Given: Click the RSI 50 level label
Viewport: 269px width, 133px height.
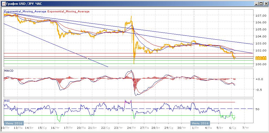Looking at the screenshot, I should tap(258, 109).
